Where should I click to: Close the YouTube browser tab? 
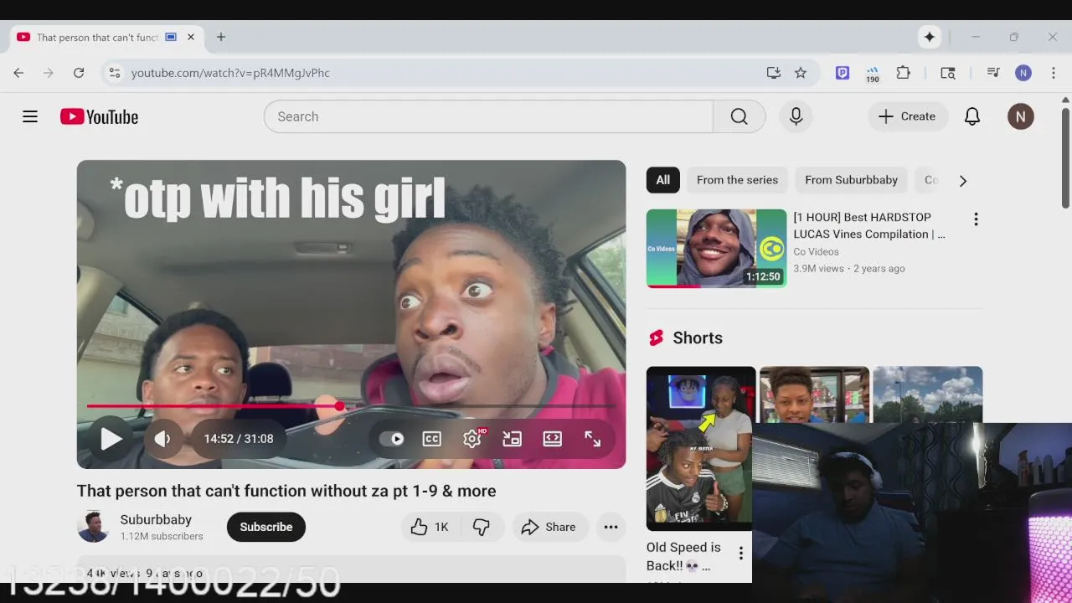pyautogui.click(x=191, y=37)
